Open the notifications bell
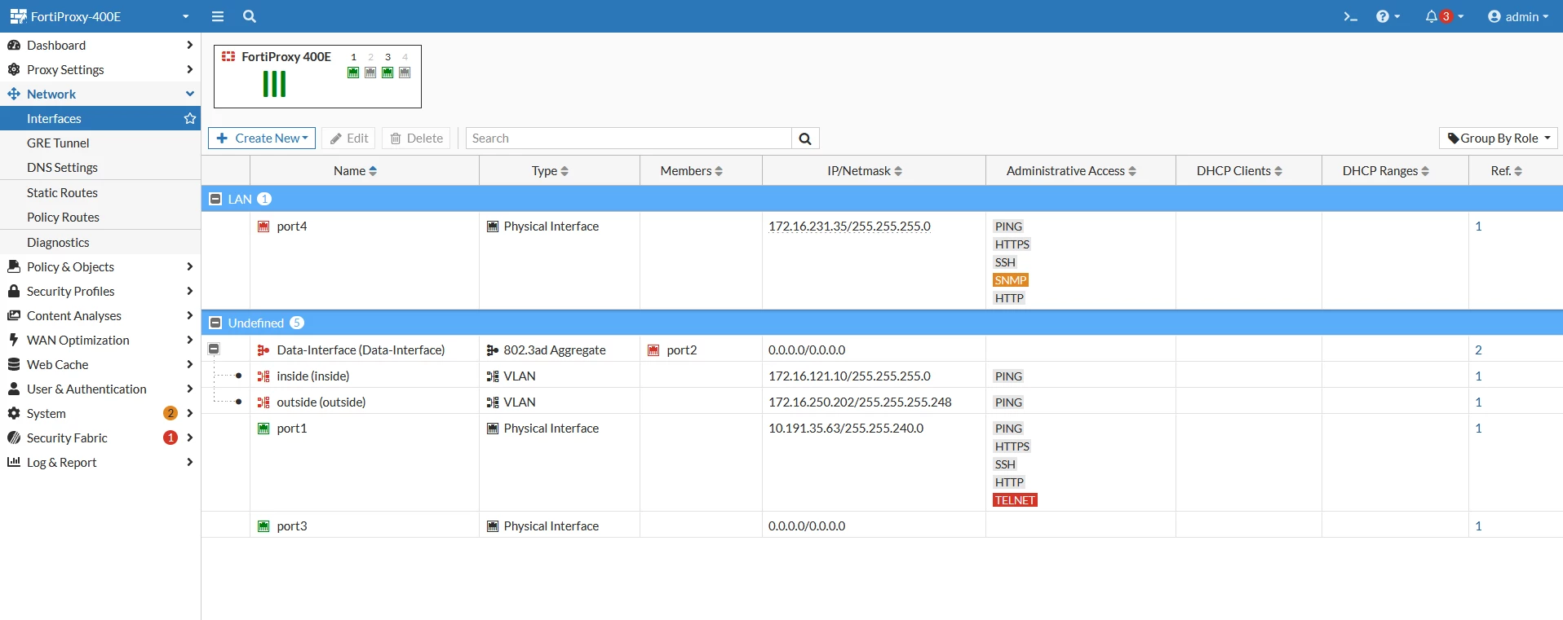Viewport: 1563px width, 620px height. tap(1444, 16)
